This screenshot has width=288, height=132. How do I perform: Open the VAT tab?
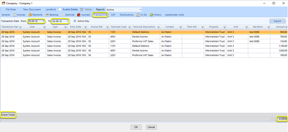click(x=113, y=15)
